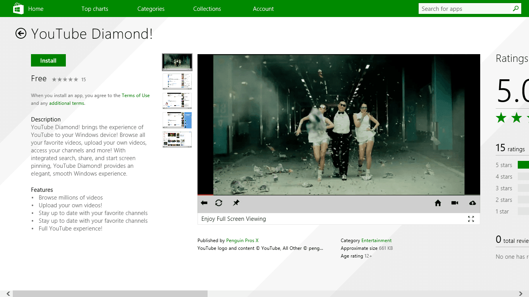Image resolution: width=529 pixels, height=297 pixels.
Task: Click the second green rating star
Action: point(517,118)
